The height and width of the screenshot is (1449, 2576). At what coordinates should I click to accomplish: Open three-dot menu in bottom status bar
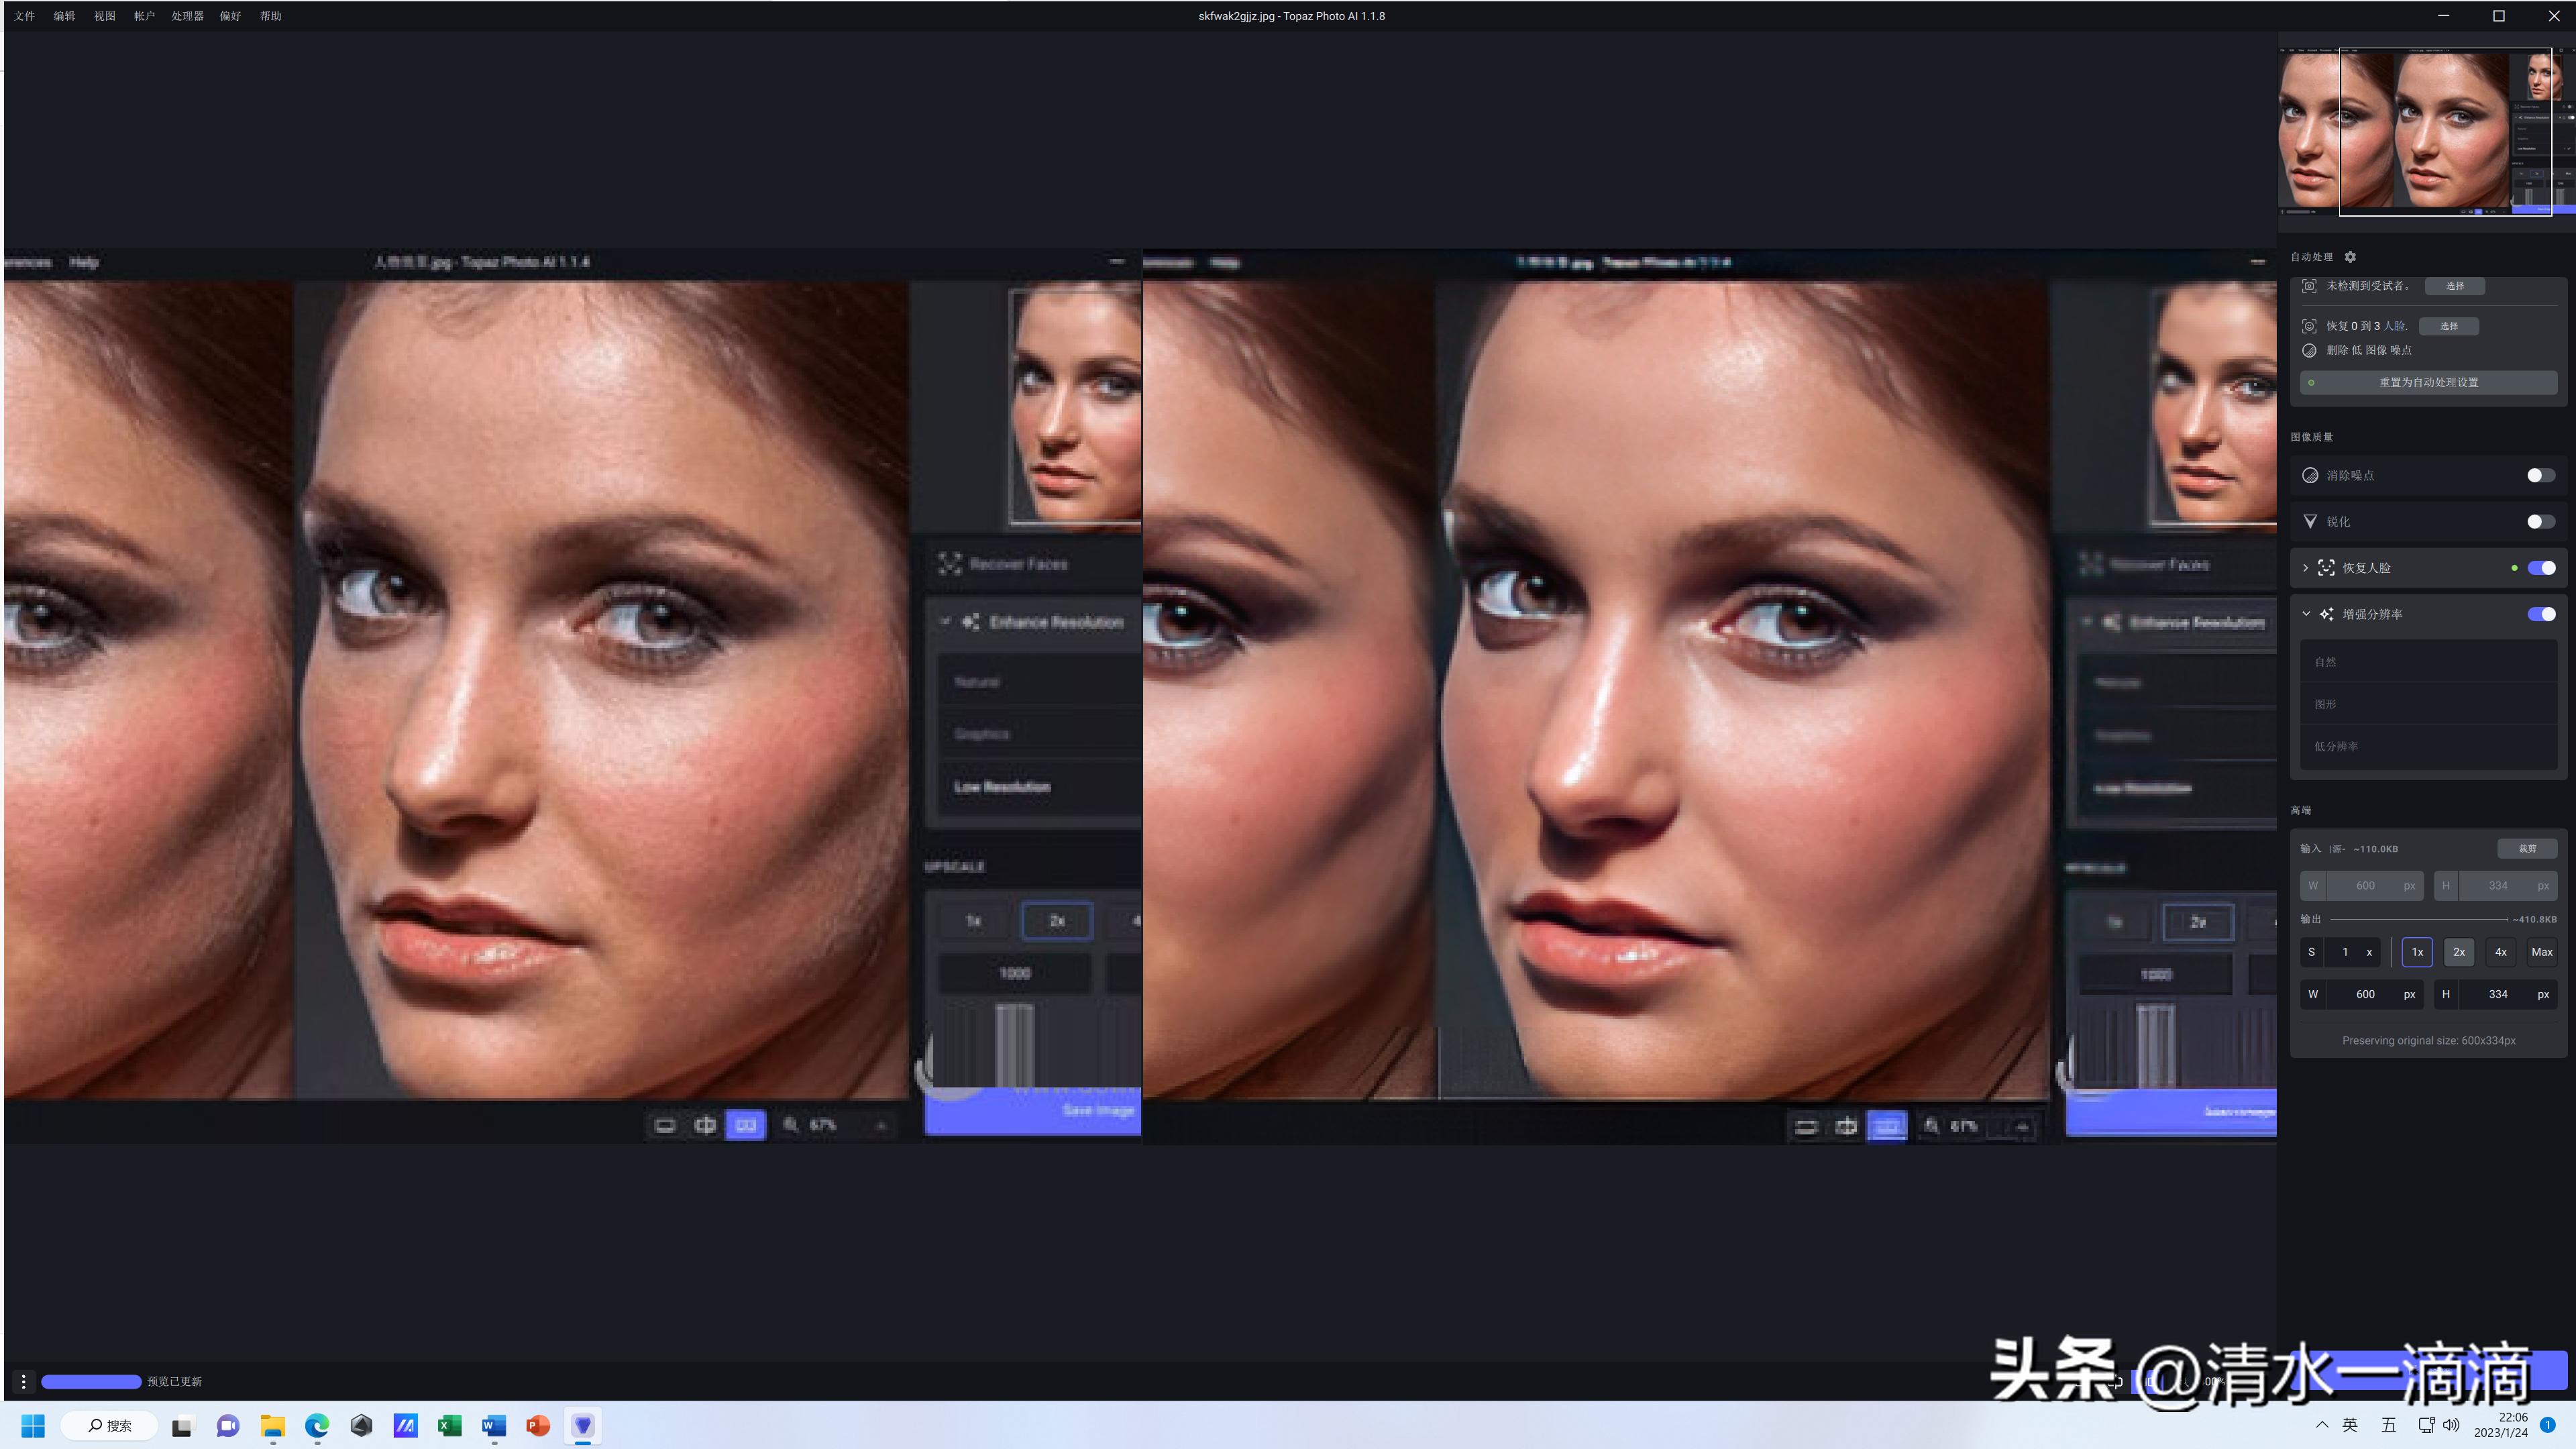23,1381
